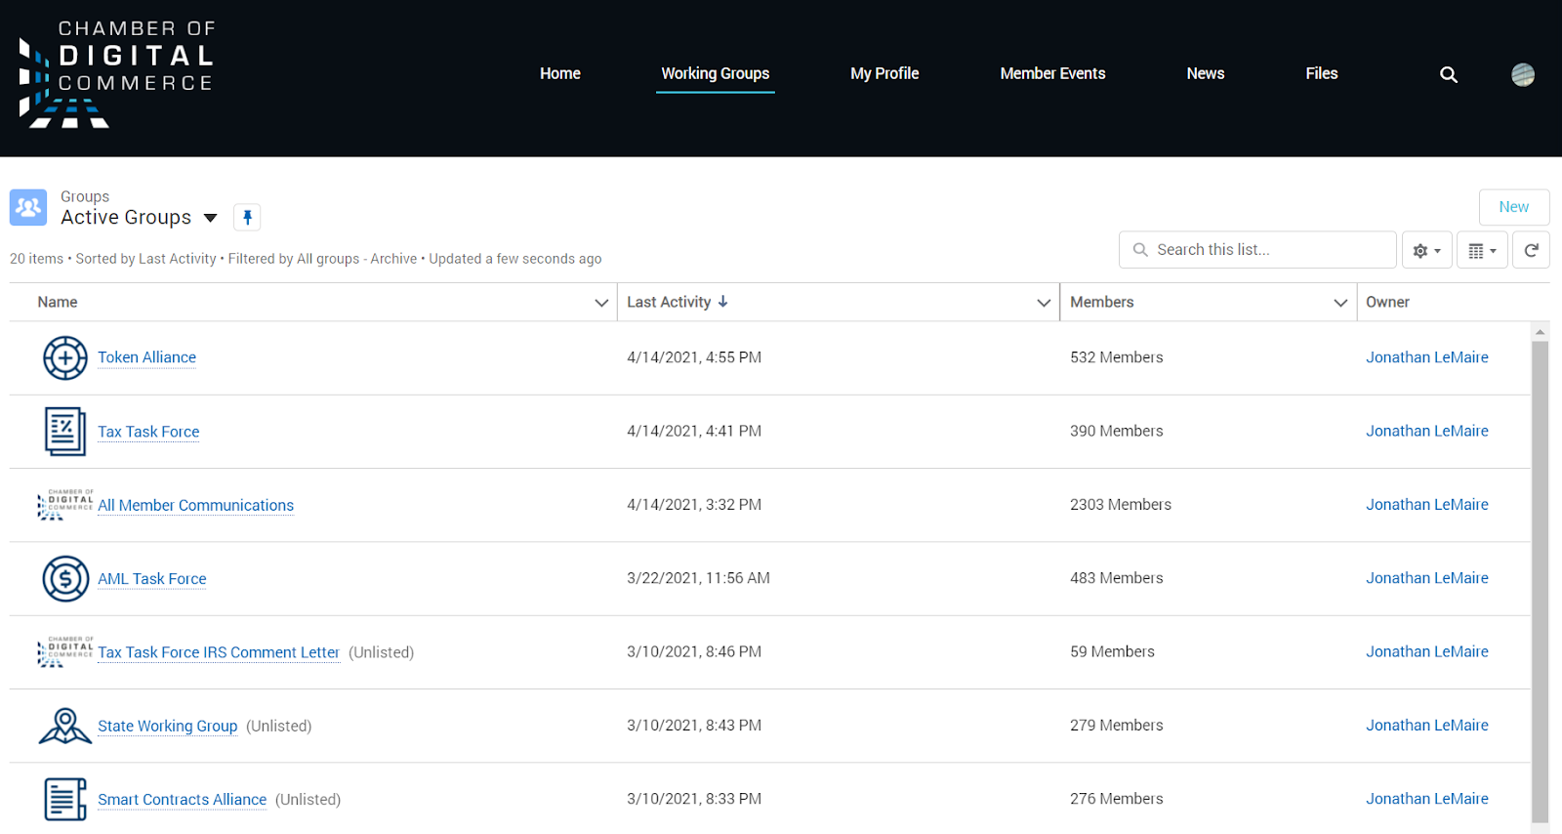Open the All Member Communications link
Screen dimensions: 1562x834
[195, 505]
